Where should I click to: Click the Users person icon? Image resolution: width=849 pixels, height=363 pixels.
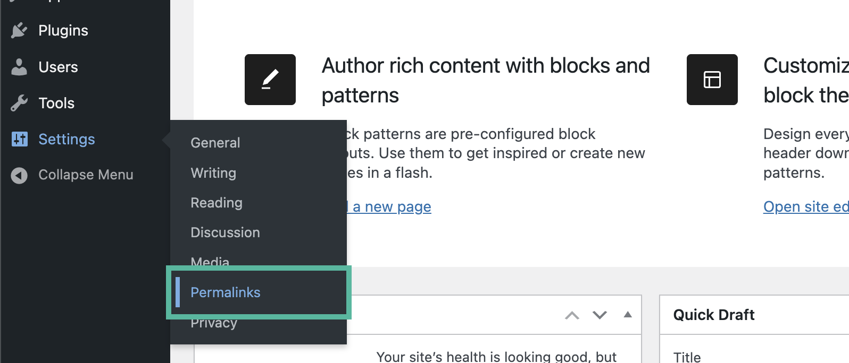click(x=19, y=67)
